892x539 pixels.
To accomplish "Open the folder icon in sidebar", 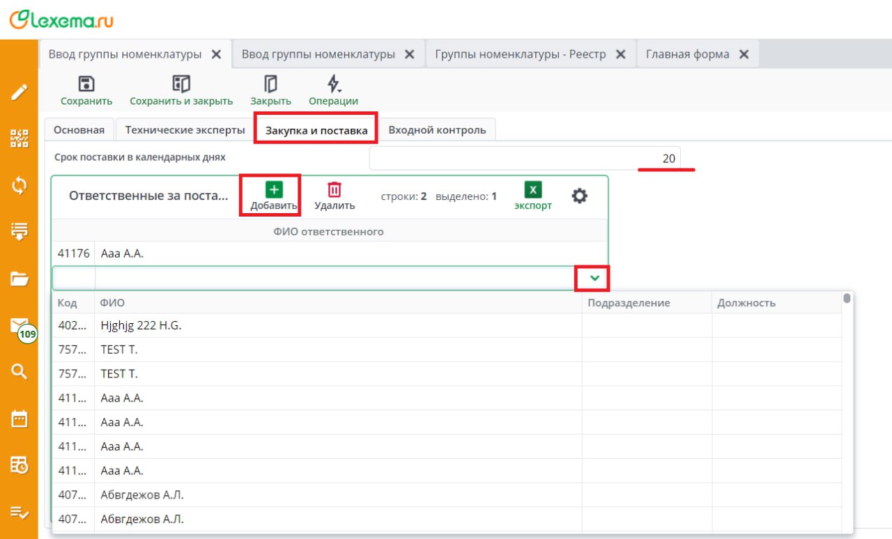I will click(x=19, y=279).
